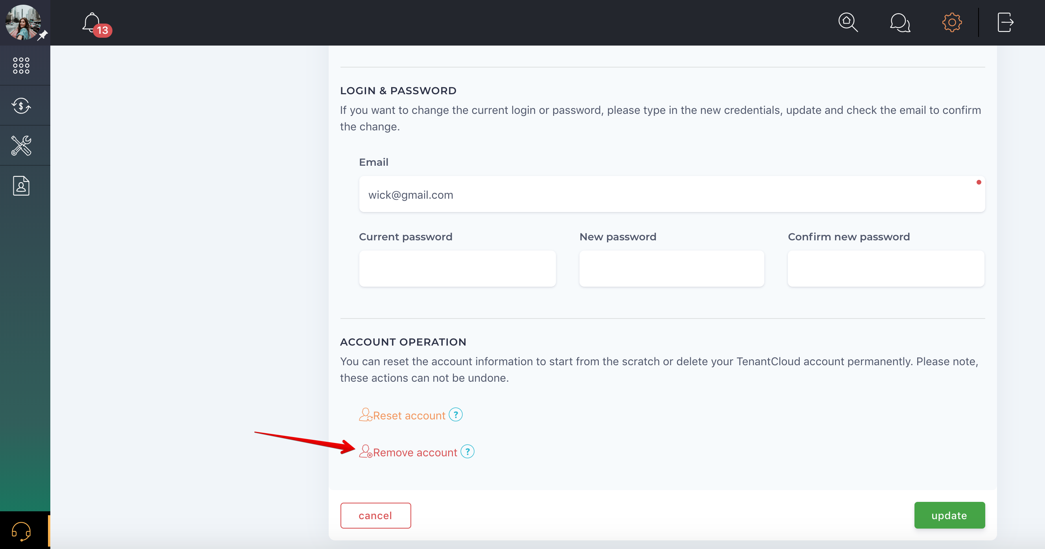Open the dashboard grid menu icon

pos(21,65)
